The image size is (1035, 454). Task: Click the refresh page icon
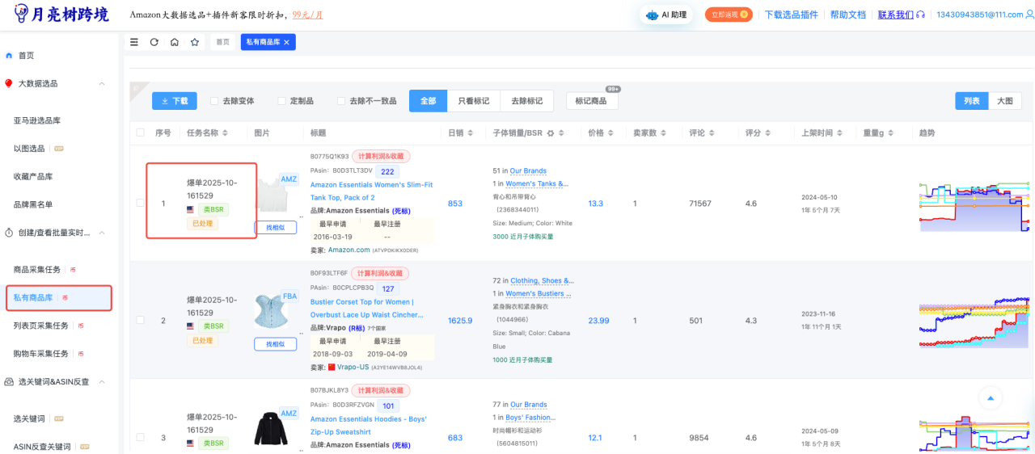click(x=154, y=42)
